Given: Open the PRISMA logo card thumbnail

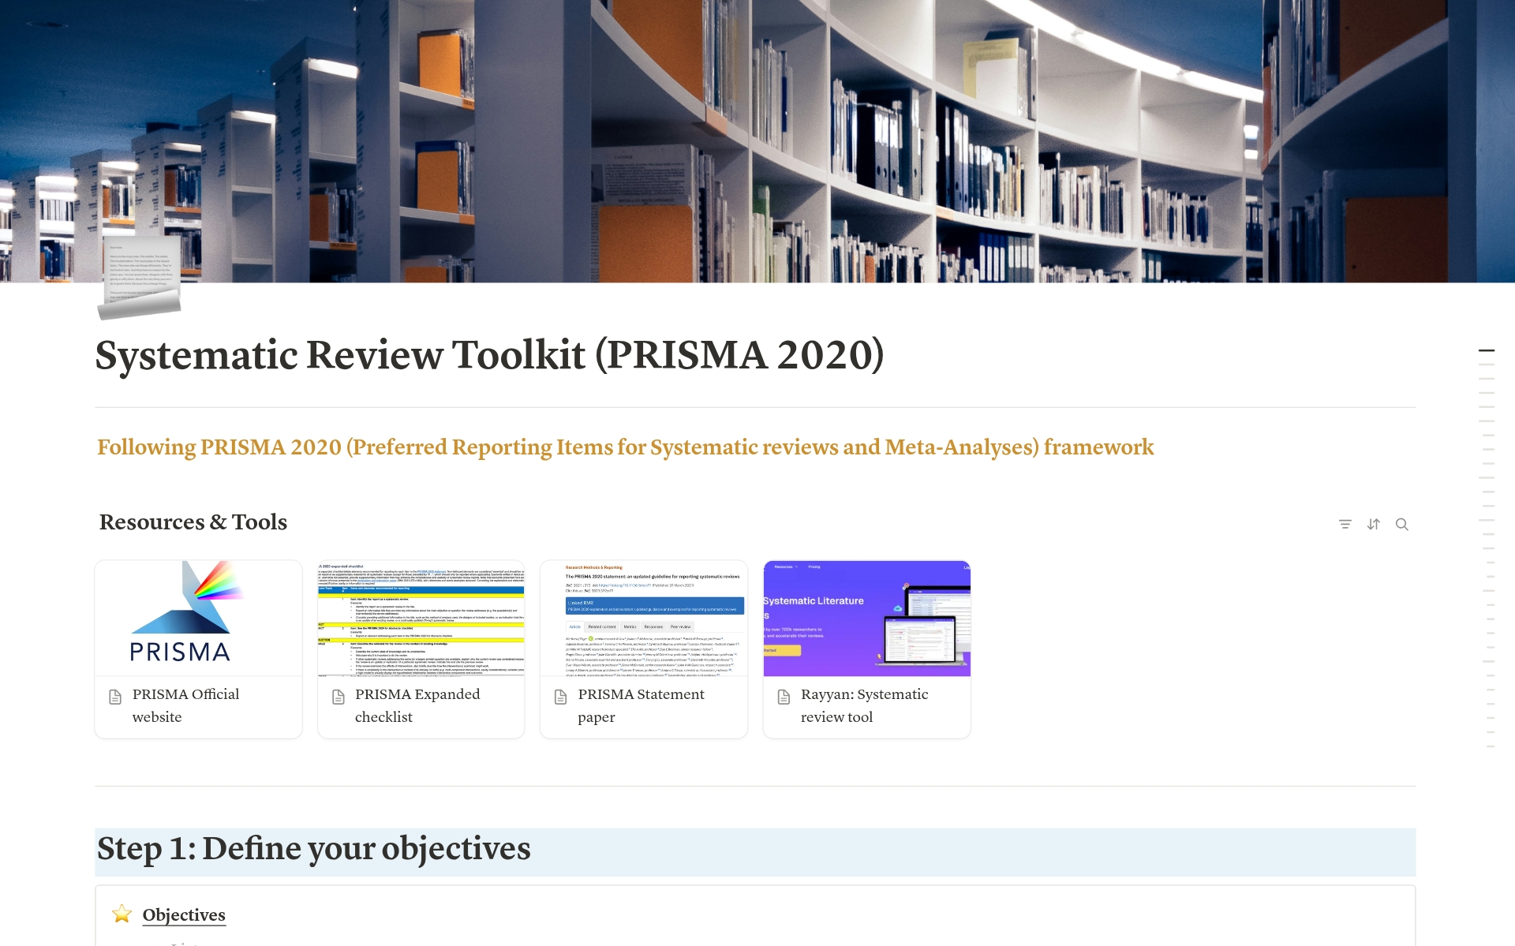Looking at the screenshot, I should [198, 618].
